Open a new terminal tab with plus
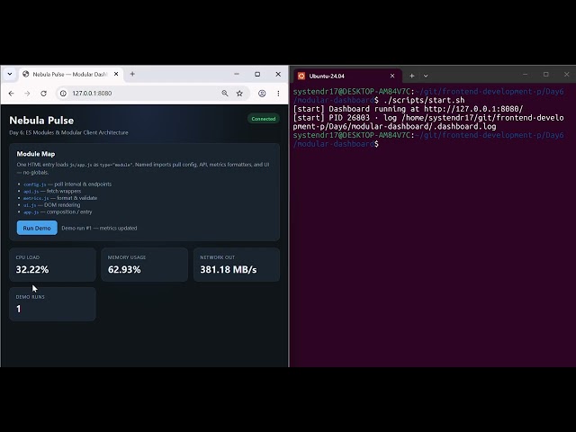 point(412,76)
